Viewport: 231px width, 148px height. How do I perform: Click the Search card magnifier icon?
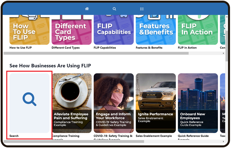click(x=29, y=99)
